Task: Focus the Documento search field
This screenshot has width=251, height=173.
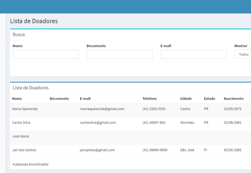Action: point(119,54)
